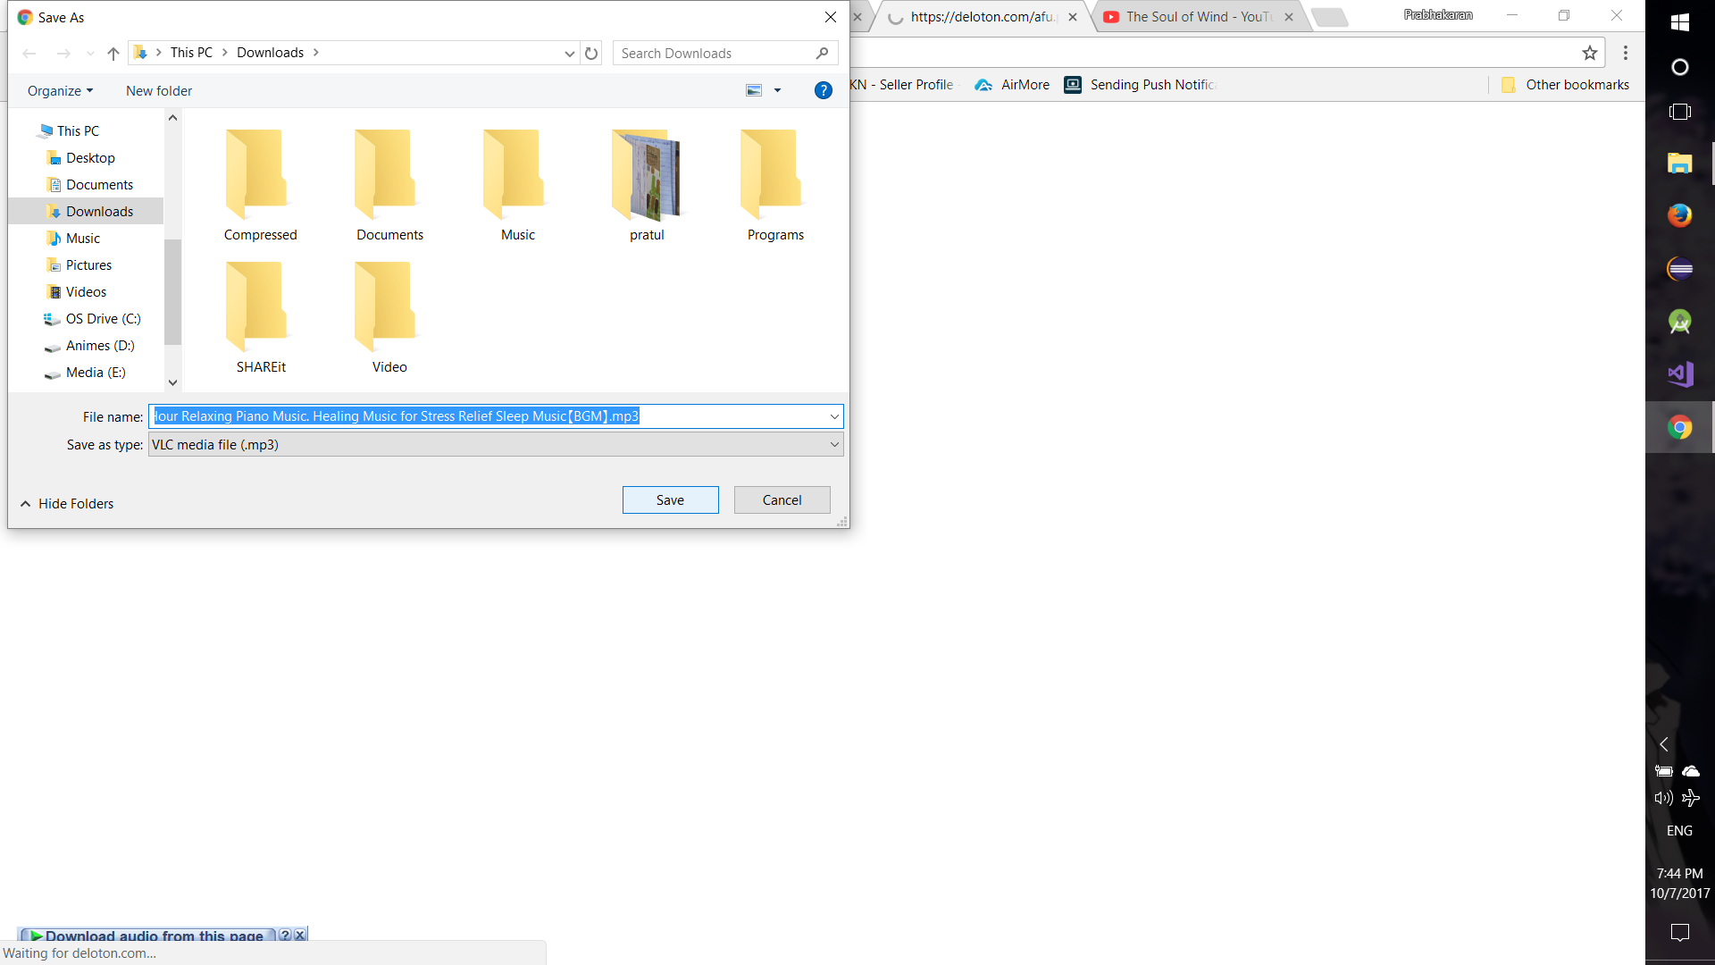The height and width of the screenshot is (965, 1715).
Task: Open File Explorer from the taskbar
Action: pos(1679,164)
